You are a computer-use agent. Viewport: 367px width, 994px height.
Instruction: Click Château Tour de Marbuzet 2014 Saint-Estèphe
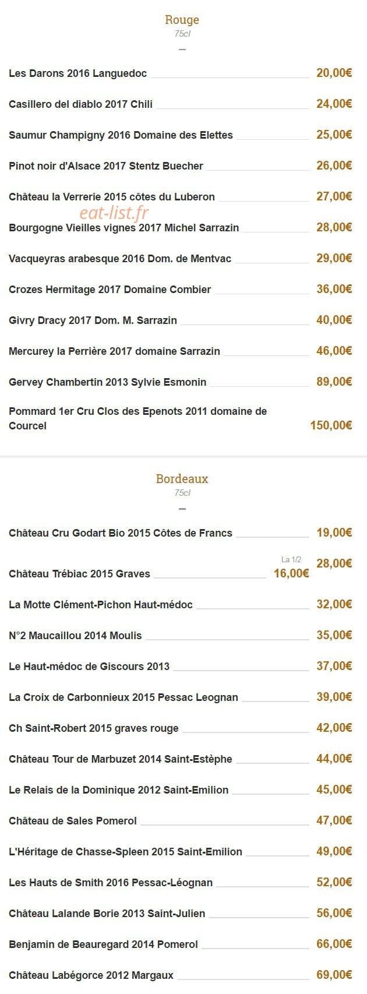coord(121,759)
